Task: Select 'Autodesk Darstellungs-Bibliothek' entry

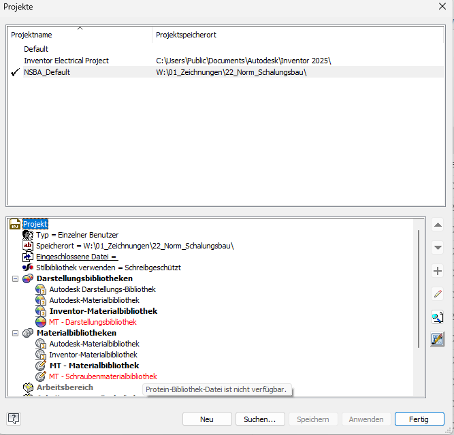Action: (x=103, y=289)
